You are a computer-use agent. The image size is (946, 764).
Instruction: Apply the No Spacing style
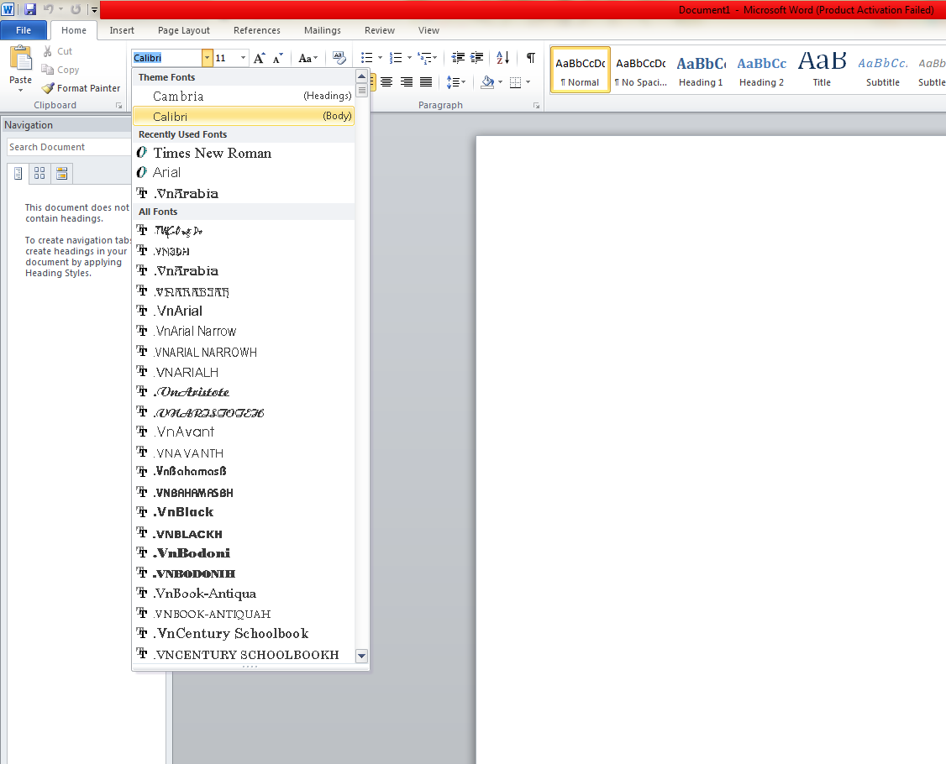click(641, 70)
